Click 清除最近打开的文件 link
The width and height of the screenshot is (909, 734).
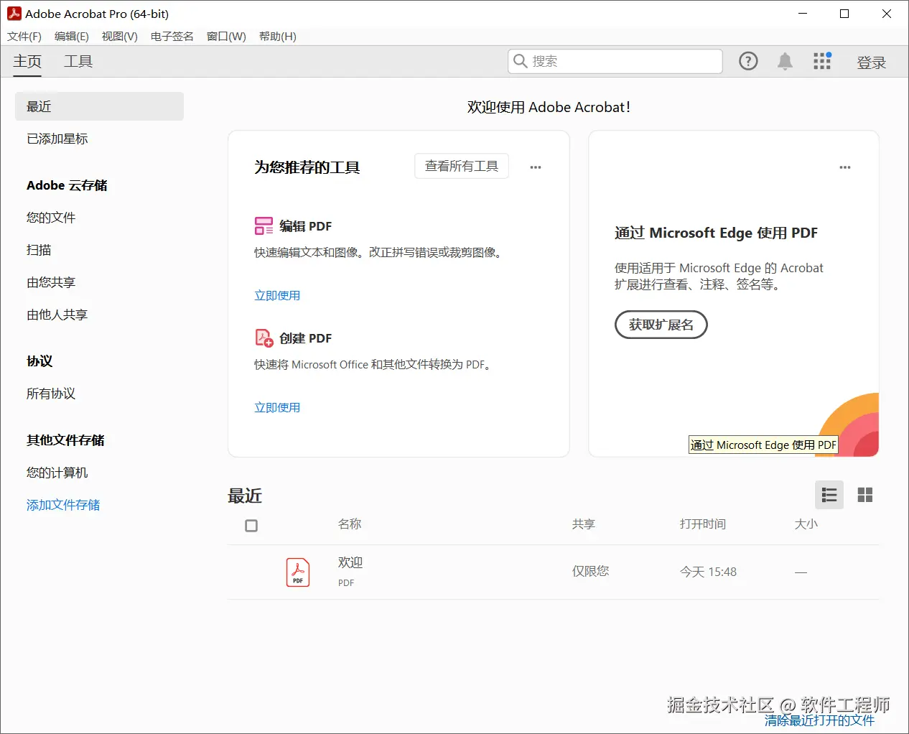819,720
